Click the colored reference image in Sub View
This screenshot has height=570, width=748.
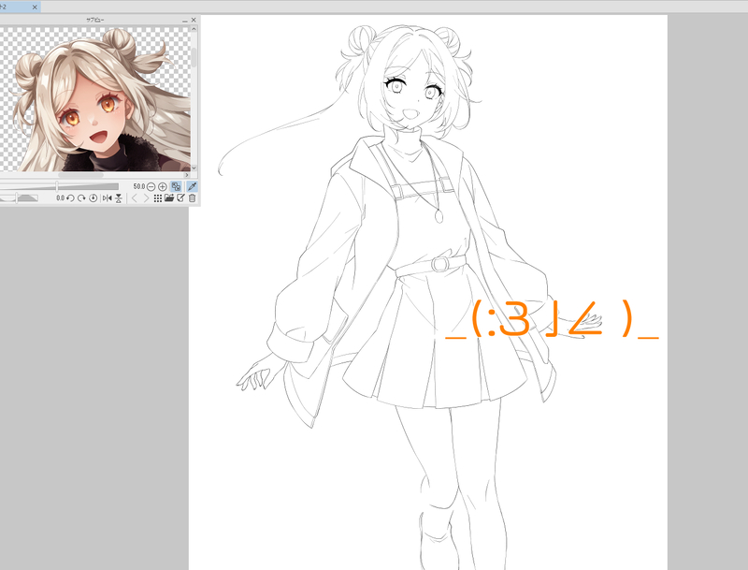point(95,99)
